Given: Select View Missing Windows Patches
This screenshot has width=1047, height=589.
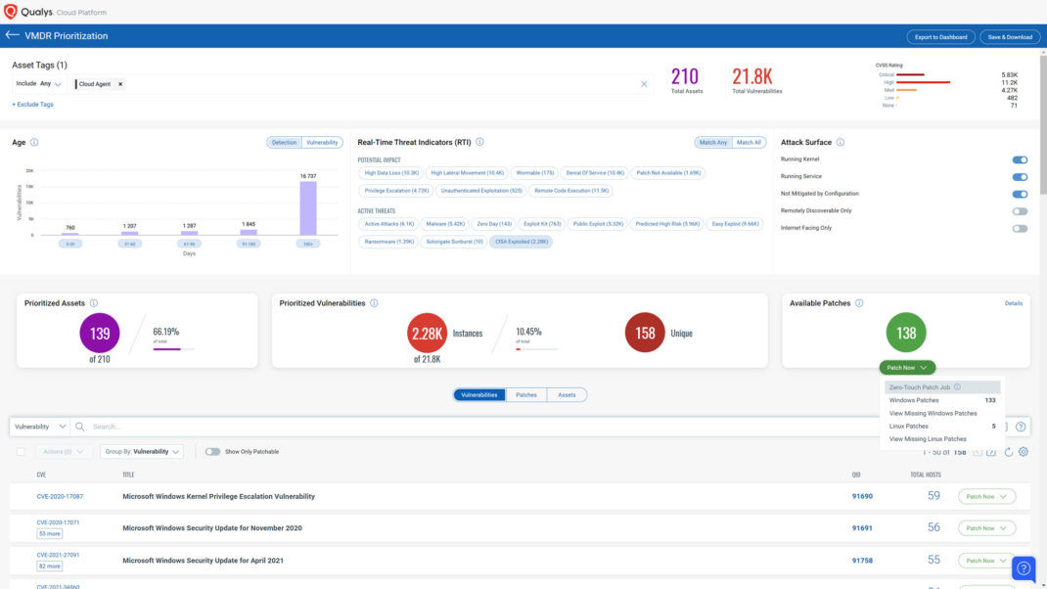Looking at the screenshot, I should 942,413.
